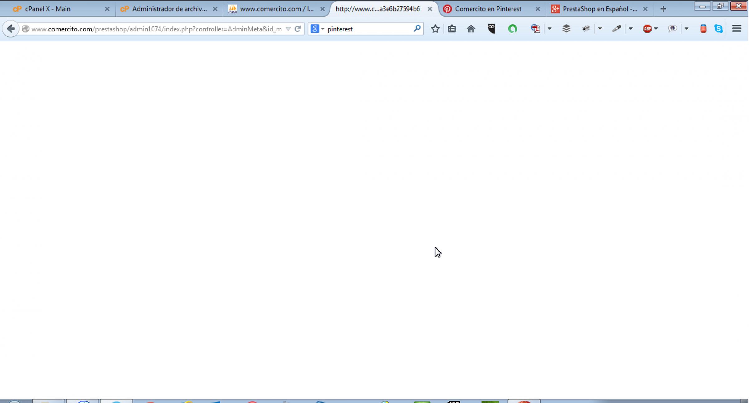Open the bookmarks list icon
The height and width of the screenshot is (403, 749).
pyautogui.click(x=452, y=29)
